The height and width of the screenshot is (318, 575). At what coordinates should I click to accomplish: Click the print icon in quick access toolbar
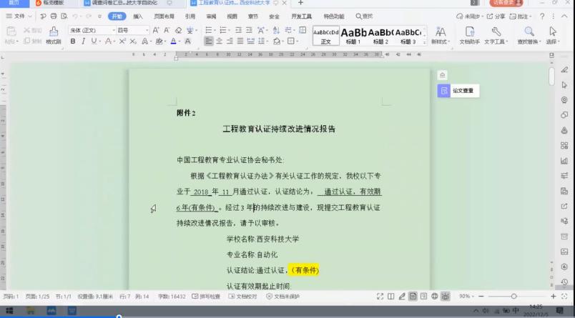[x=54, y=16]
